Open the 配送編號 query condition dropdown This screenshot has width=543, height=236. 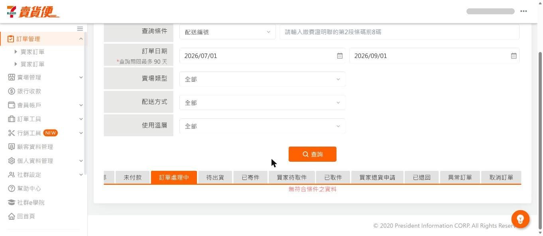point(228,32)
